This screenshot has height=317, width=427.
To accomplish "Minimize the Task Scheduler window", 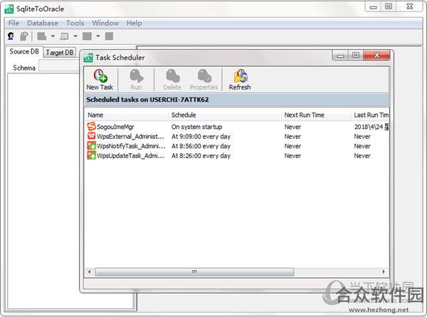I will [x=340, y=56].
